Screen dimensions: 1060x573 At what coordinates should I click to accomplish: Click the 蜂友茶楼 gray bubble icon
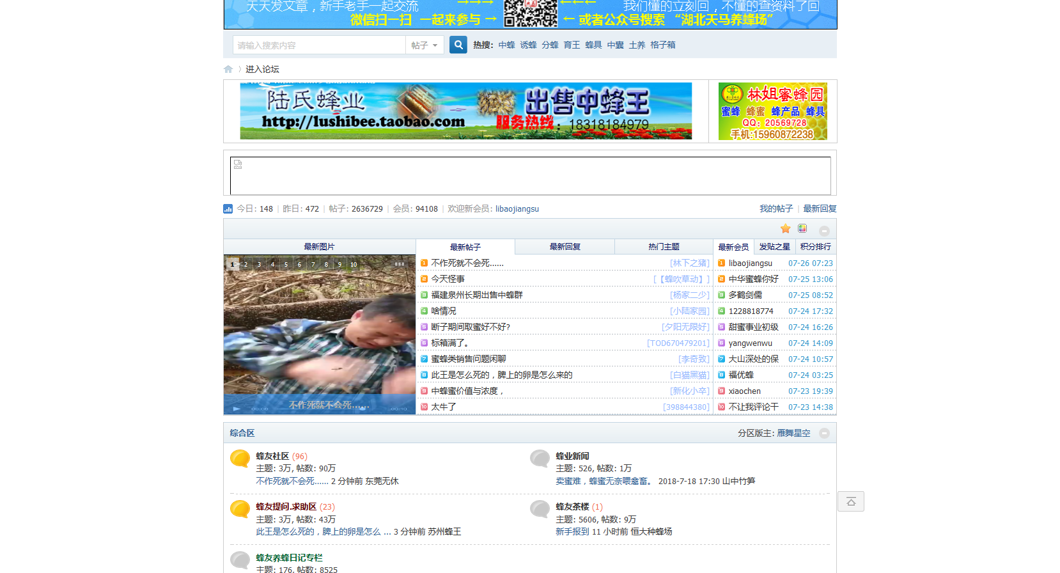[x=540, y=509]
